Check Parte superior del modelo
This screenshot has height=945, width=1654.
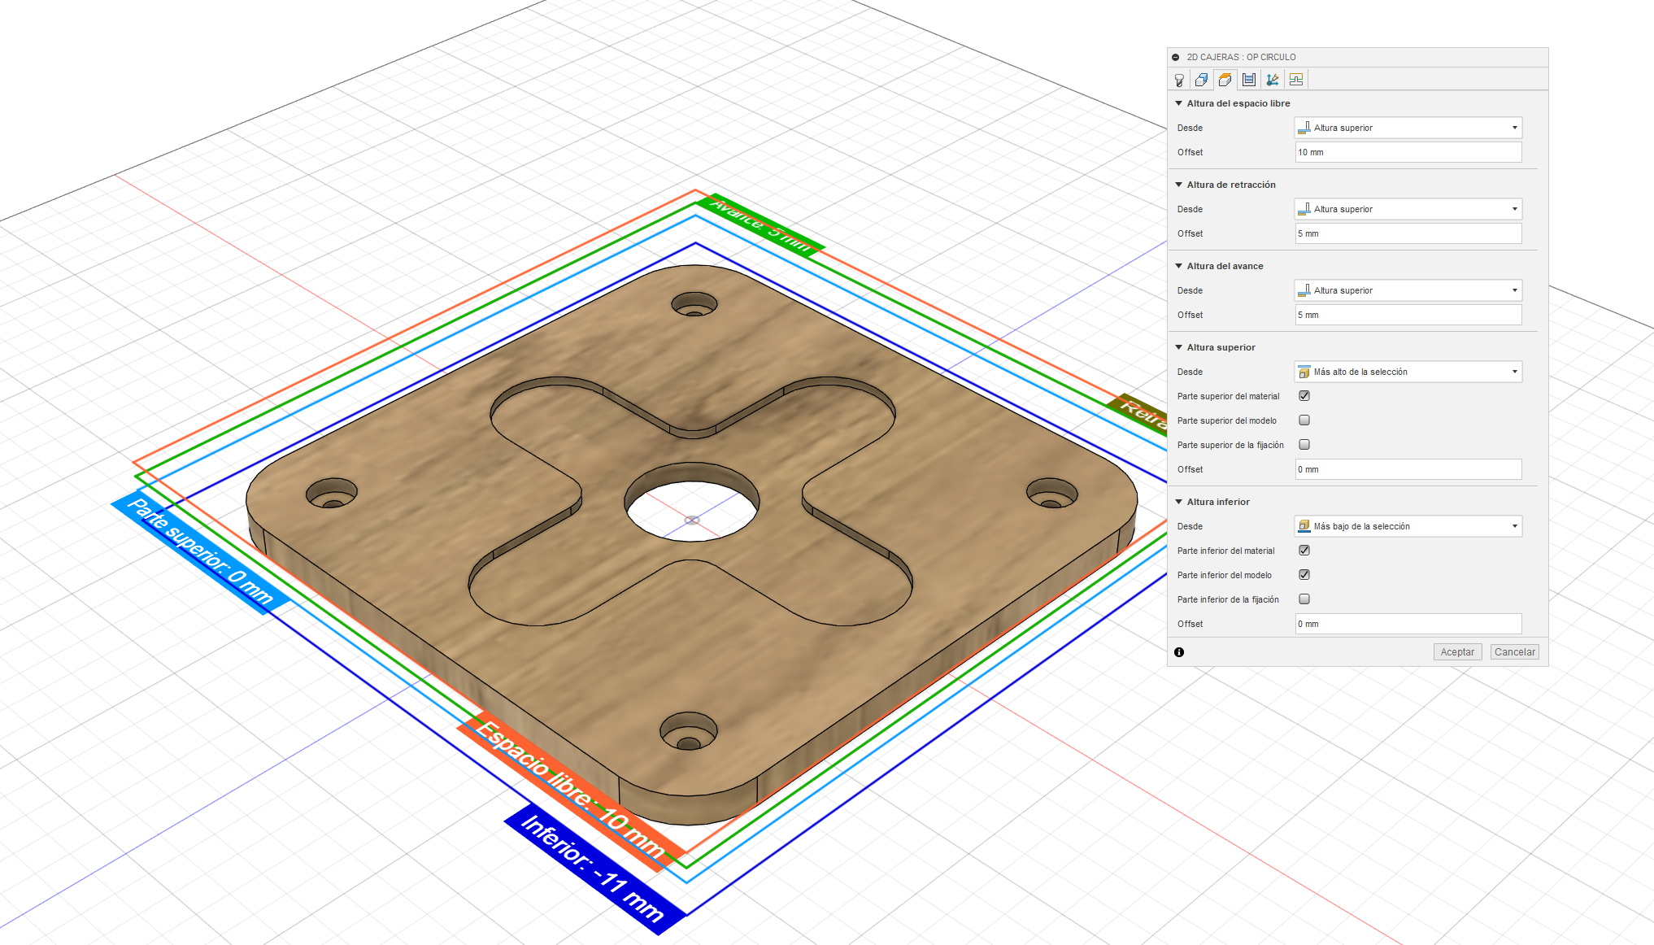point(1304,420)
